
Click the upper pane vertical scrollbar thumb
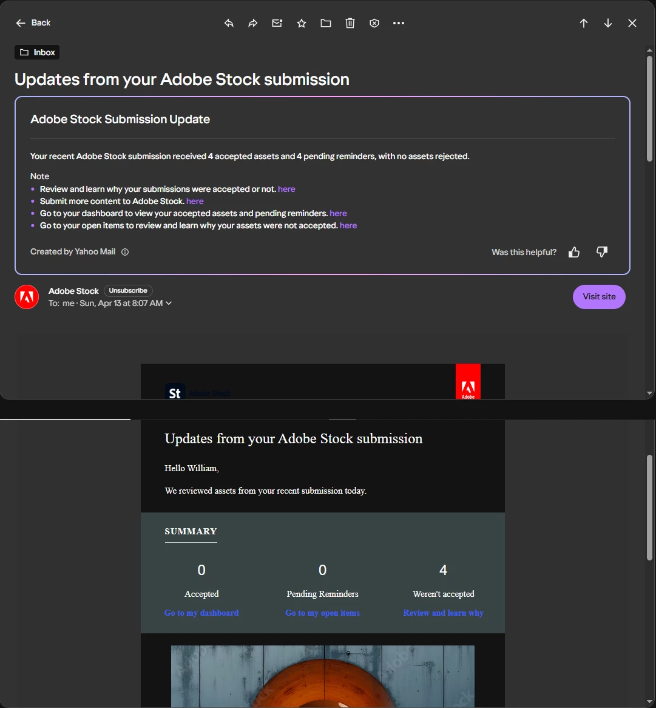(x=650, y=108)
